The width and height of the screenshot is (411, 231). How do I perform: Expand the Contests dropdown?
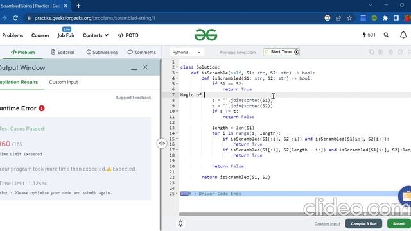click(96, 35)
